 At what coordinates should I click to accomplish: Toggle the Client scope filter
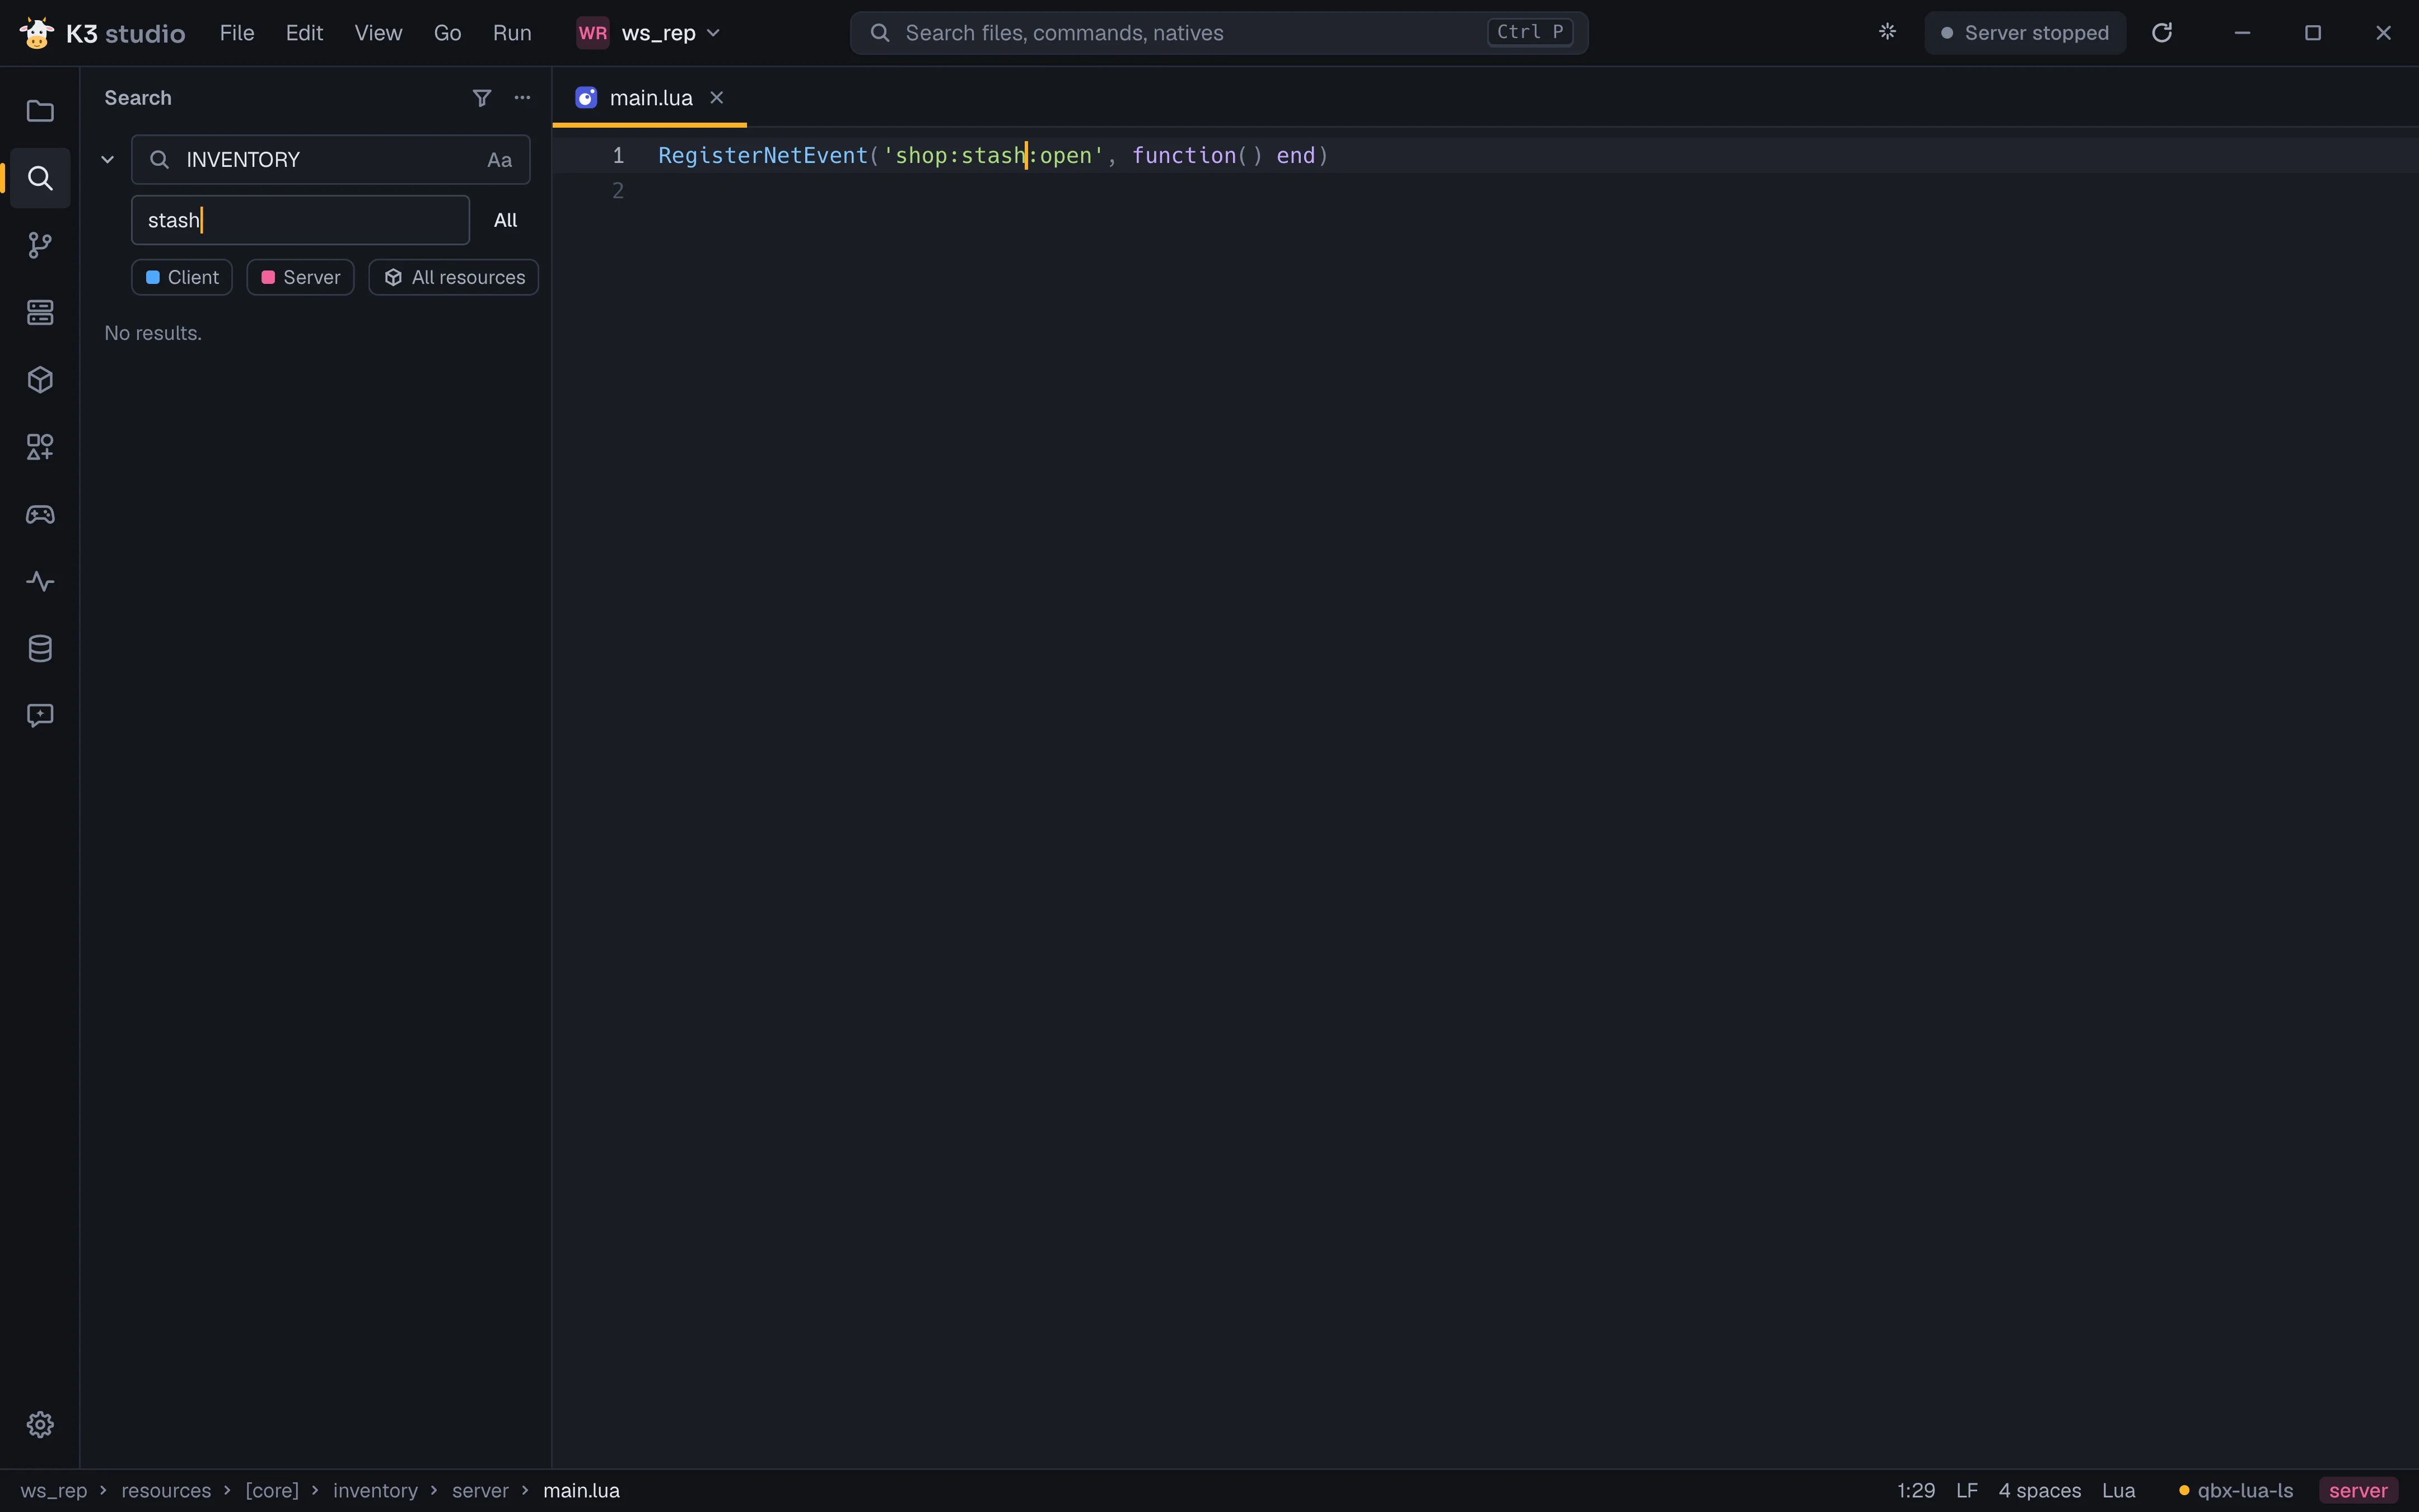(x=182, y=277)
